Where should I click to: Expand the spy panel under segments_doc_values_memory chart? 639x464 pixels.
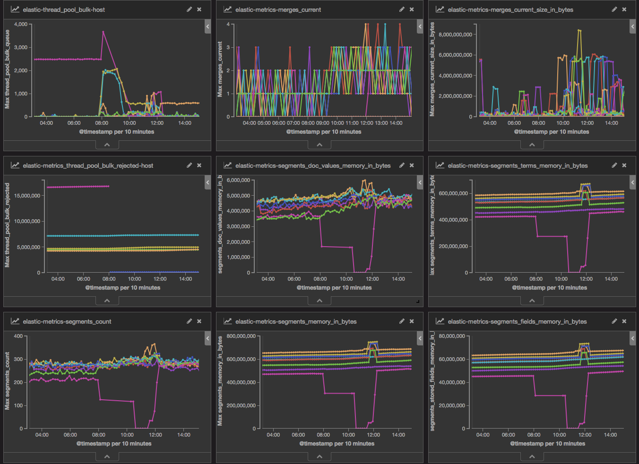tap(319, 301)
